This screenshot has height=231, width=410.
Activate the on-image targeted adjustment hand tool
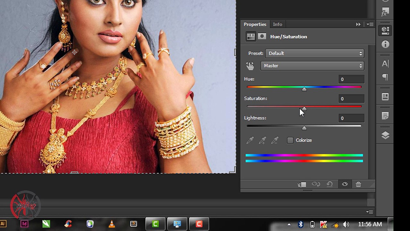pos(250,66)
